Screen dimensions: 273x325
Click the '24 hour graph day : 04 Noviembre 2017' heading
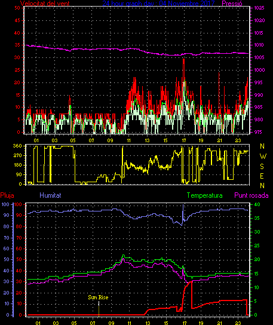158,4
